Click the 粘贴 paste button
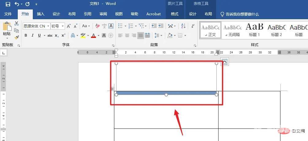This screenshot has width=308, height=141. click(7, 30)
